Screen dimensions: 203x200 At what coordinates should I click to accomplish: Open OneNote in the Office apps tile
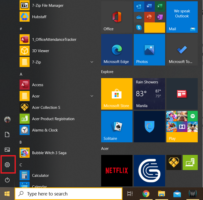[x=160, y=17]
